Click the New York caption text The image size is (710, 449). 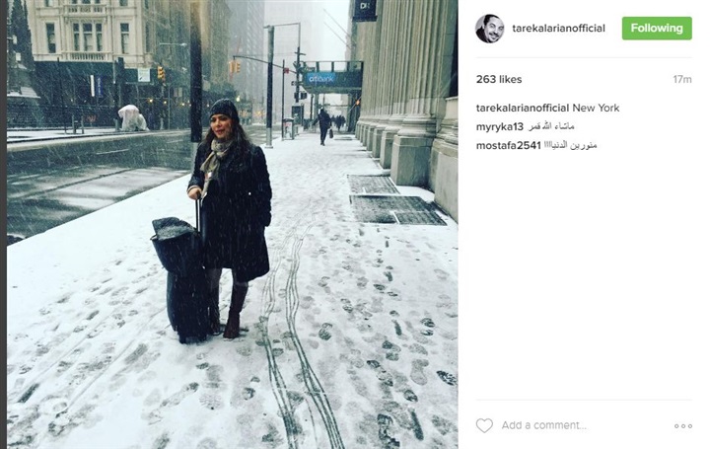(596, 108)
